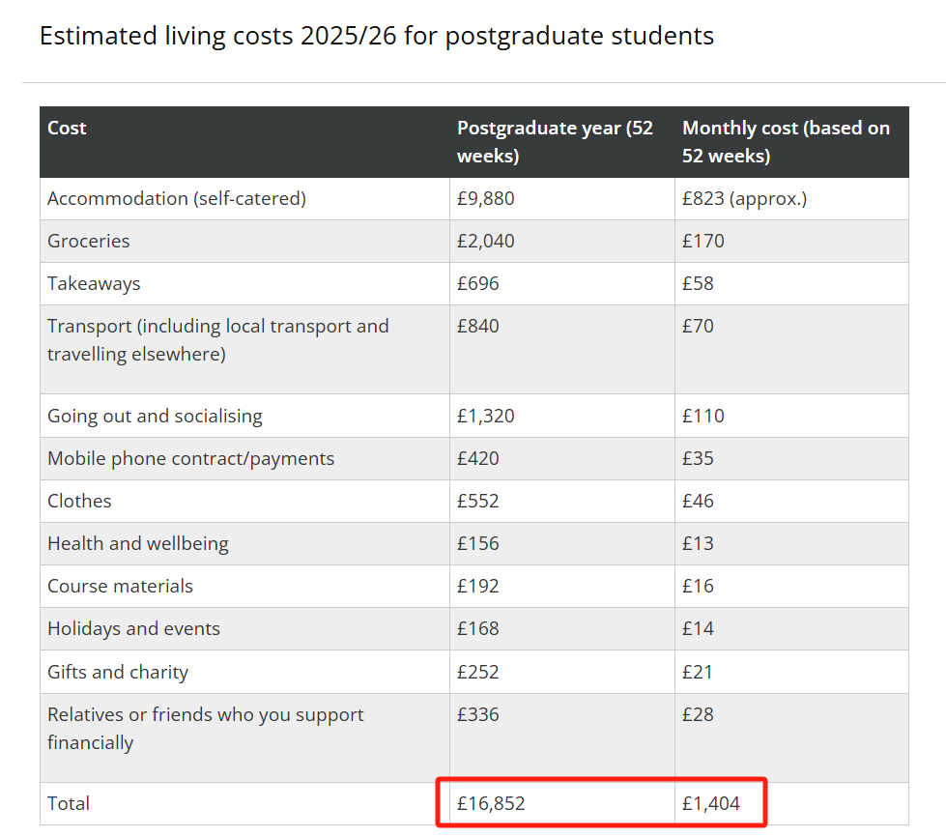Click the highlighted £16,852 yearly total
Screen dimensions: 946x838
coord(491,803)
